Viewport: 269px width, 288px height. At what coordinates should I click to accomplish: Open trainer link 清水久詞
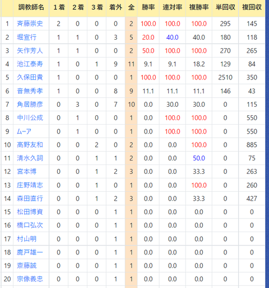pyautogui.click(x=30, y=158)
